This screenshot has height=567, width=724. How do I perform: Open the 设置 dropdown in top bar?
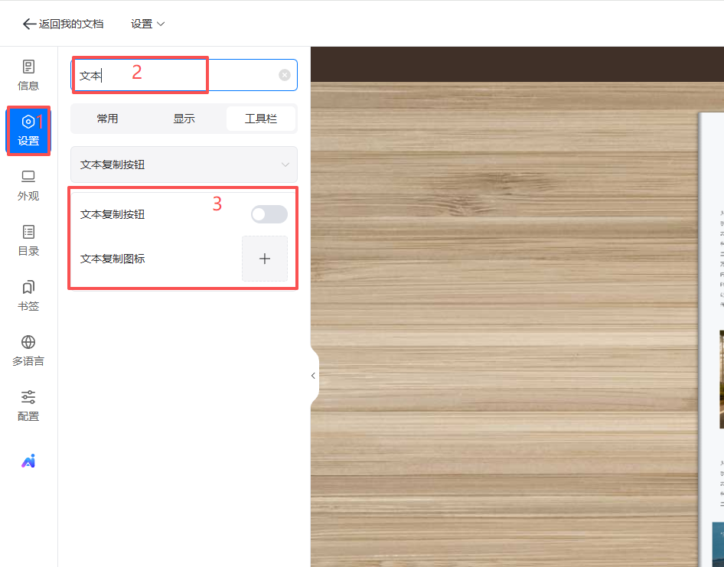(x=148, y=24)
